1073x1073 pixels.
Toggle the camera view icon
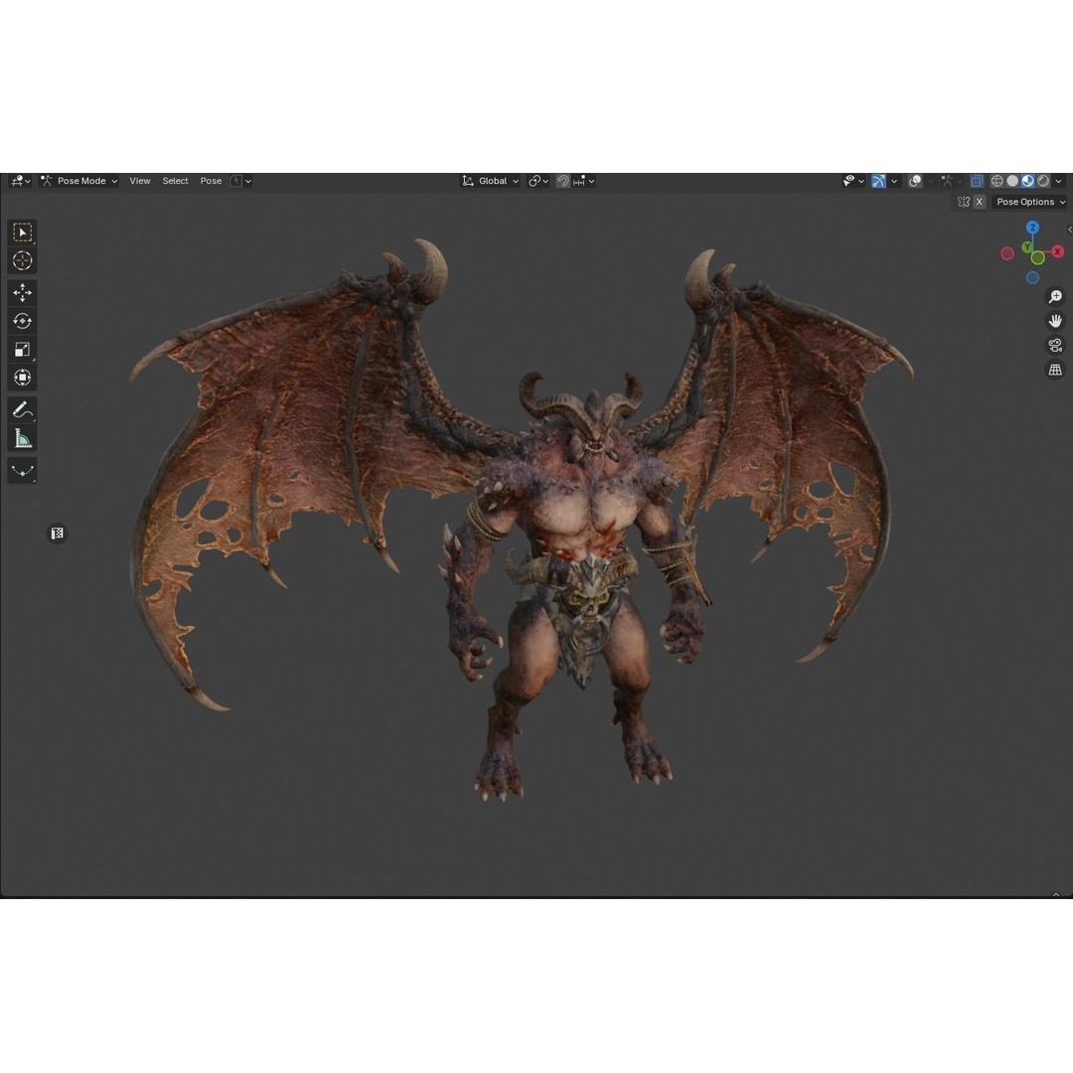pyautogui.click(x=1055, y=346)
